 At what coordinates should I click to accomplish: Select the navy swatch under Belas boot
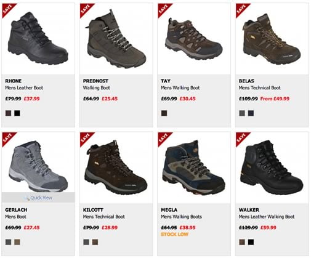point(251,113)
